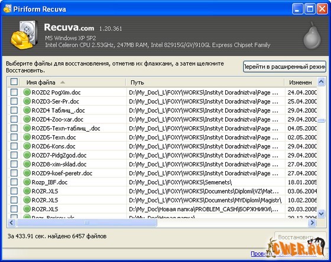This screenshot has width=331, height=262.
Task: Click the vertical scrollbar up arrow
Action: 321,82
